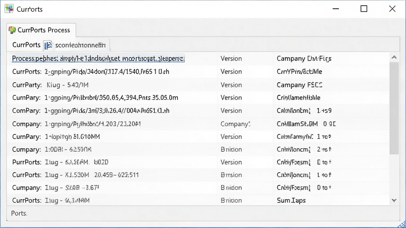Viewport: 406px width, 228px height.
Task: Click the Criv/amehiblile cell
Action: coord(298,98)
